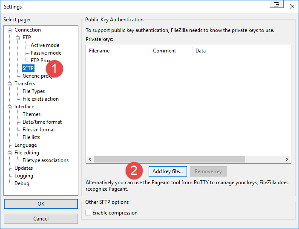Open the Passive mode page
The height and width of the screenshot is (229, 299).
(x=46, y=53)
